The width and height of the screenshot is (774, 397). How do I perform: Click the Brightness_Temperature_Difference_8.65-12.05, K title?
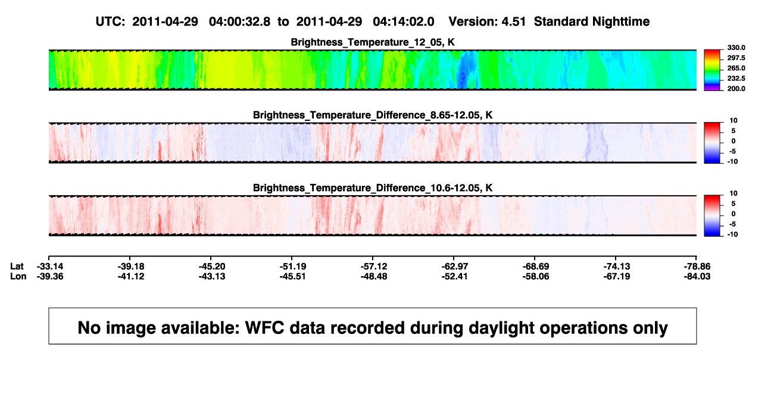point(372,115)
